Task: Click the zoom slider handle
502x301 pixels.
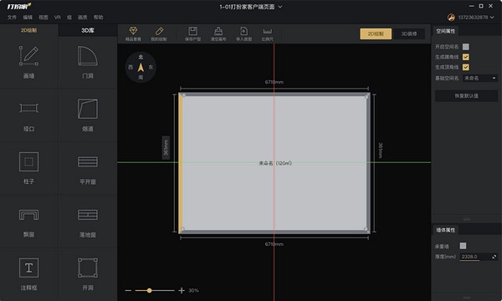Action: [149, 290]
